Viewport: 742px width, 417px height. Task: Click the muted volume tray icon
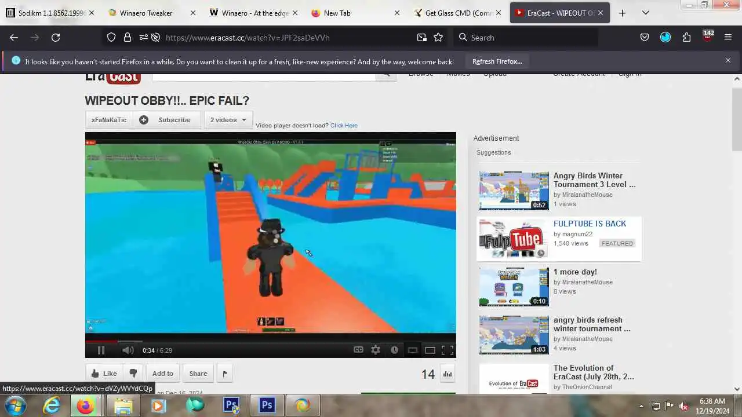click(x=683, y=406)
